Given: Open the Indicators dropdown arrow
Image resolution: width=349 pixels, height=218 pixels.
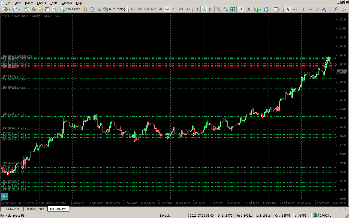Looking at the screenshot, I should pyautogui.click(x=260, y=9).
